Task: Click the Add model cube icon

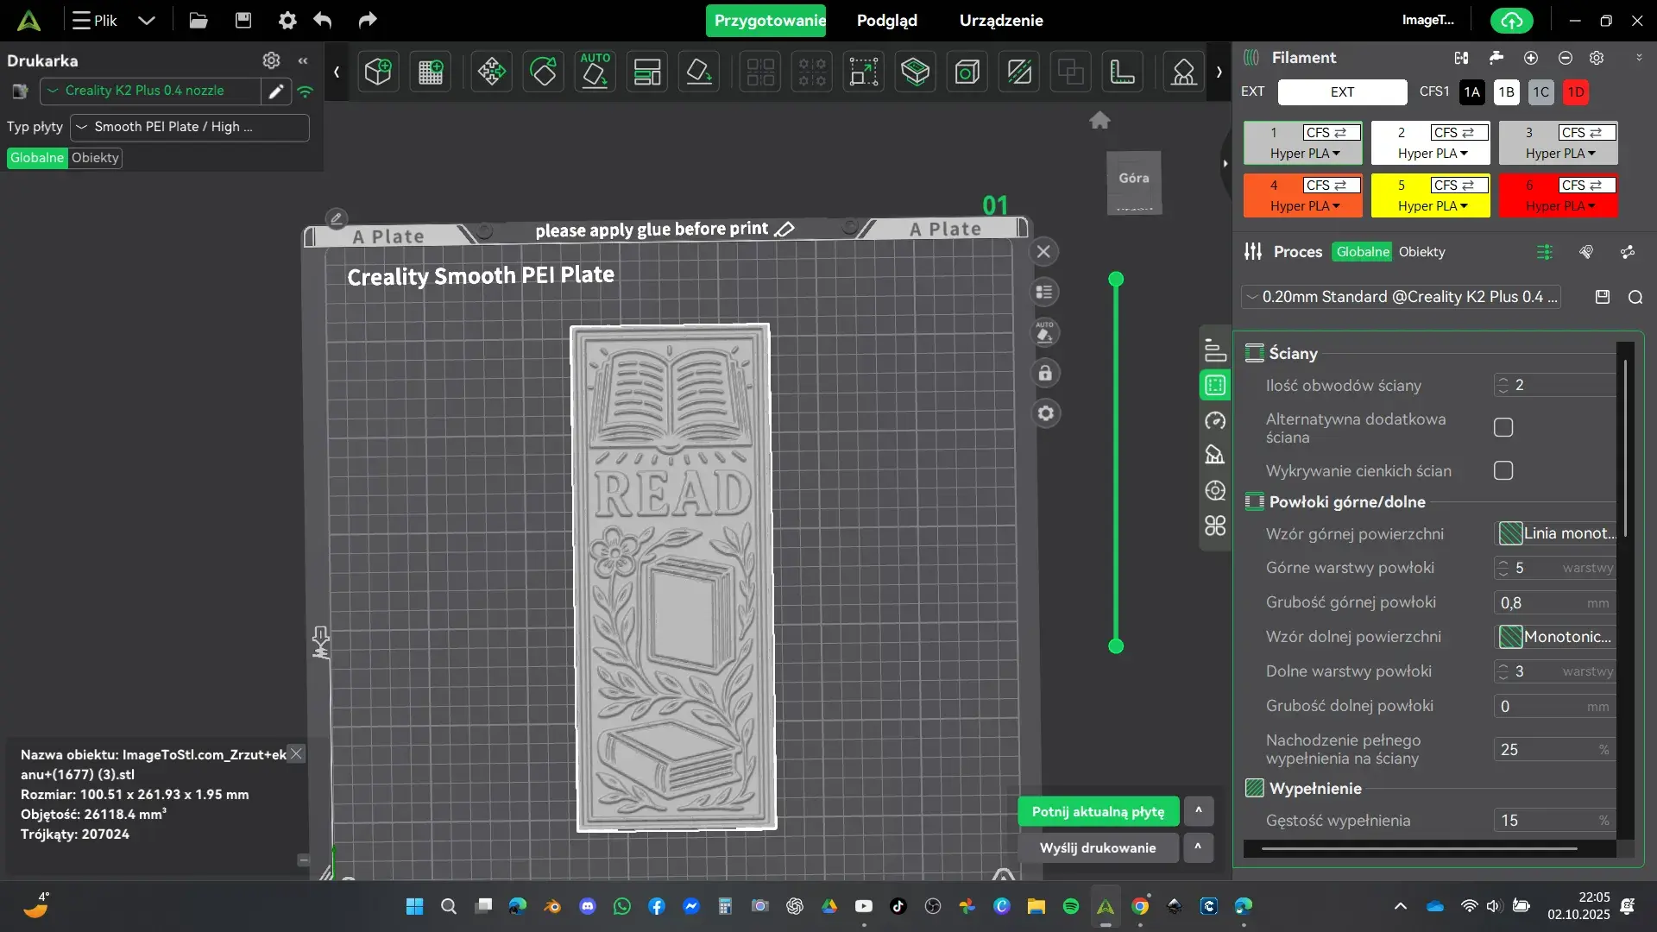Action: click(x=378, y=72)
